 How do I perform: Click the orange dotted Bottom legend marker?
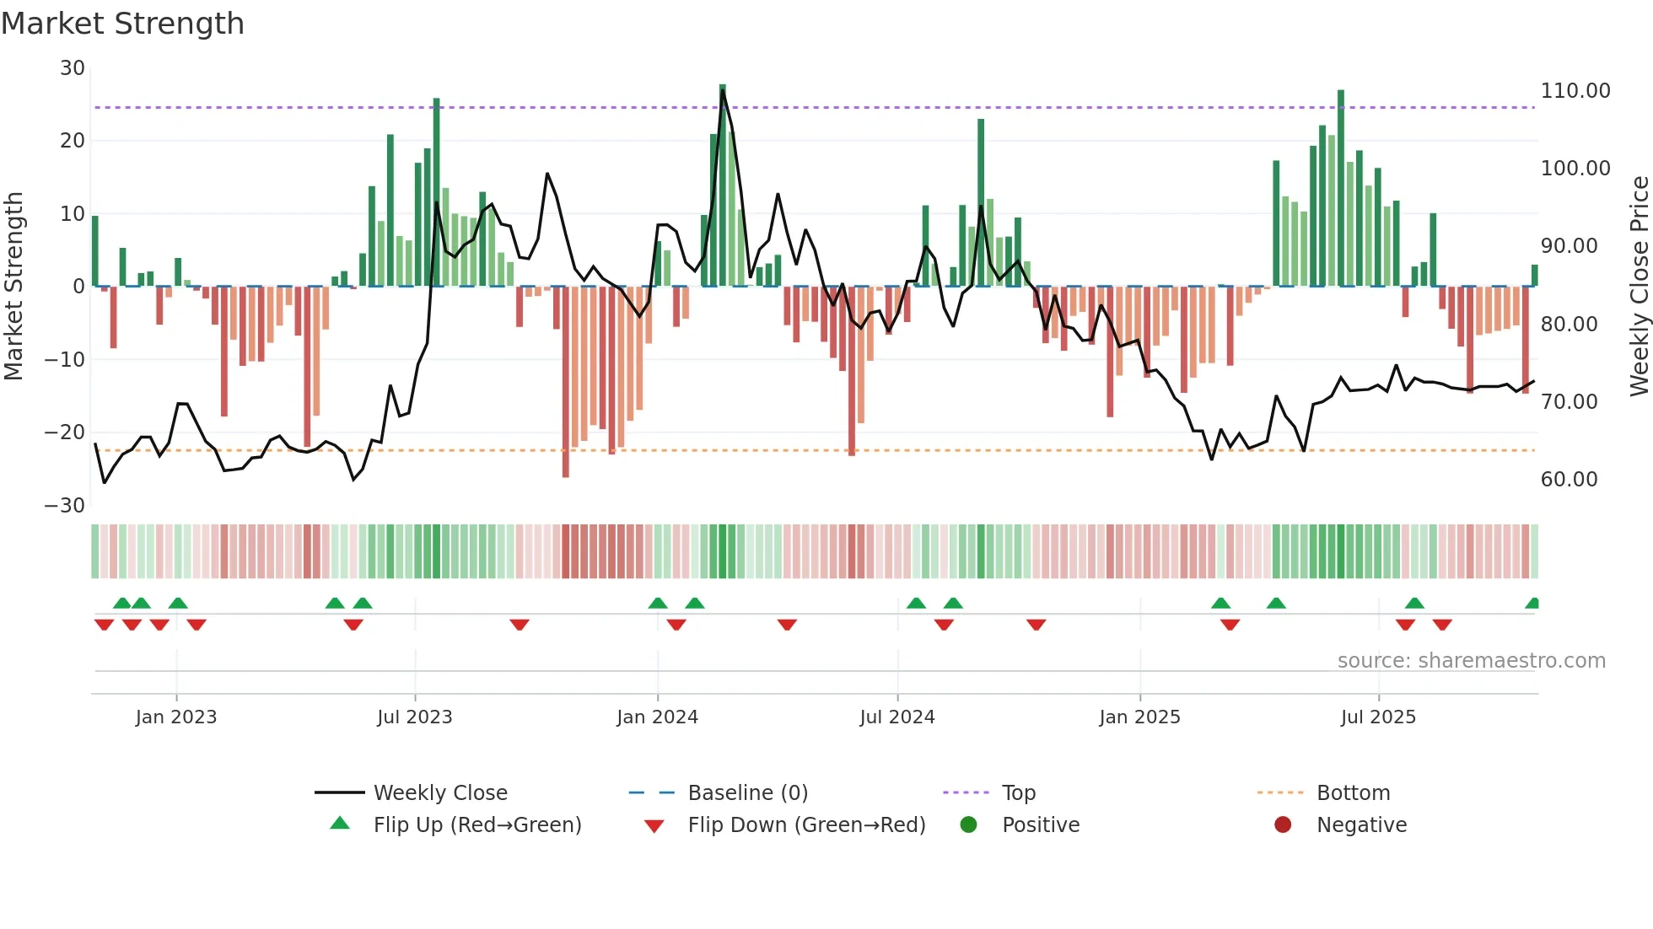[x=1280, y=792]
